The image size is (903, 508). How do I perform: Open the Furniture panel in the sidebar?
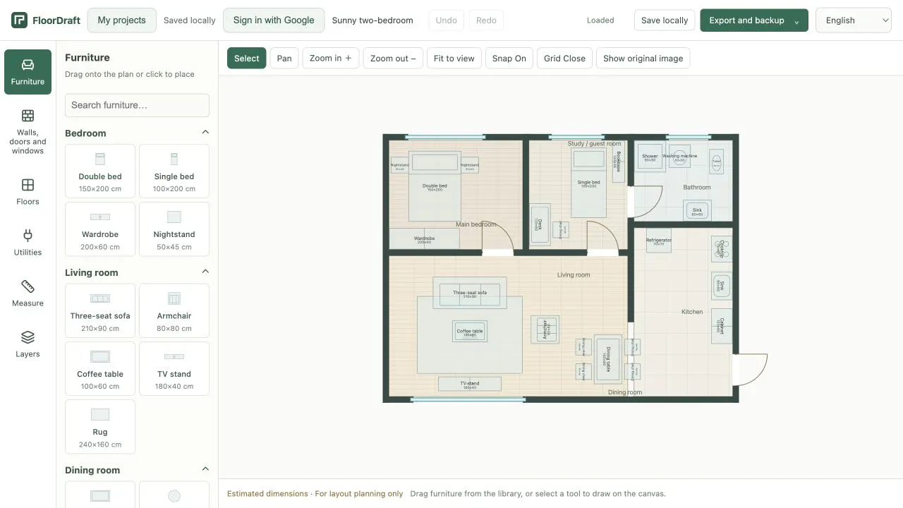pyautogui.click(x=28, y=72)
